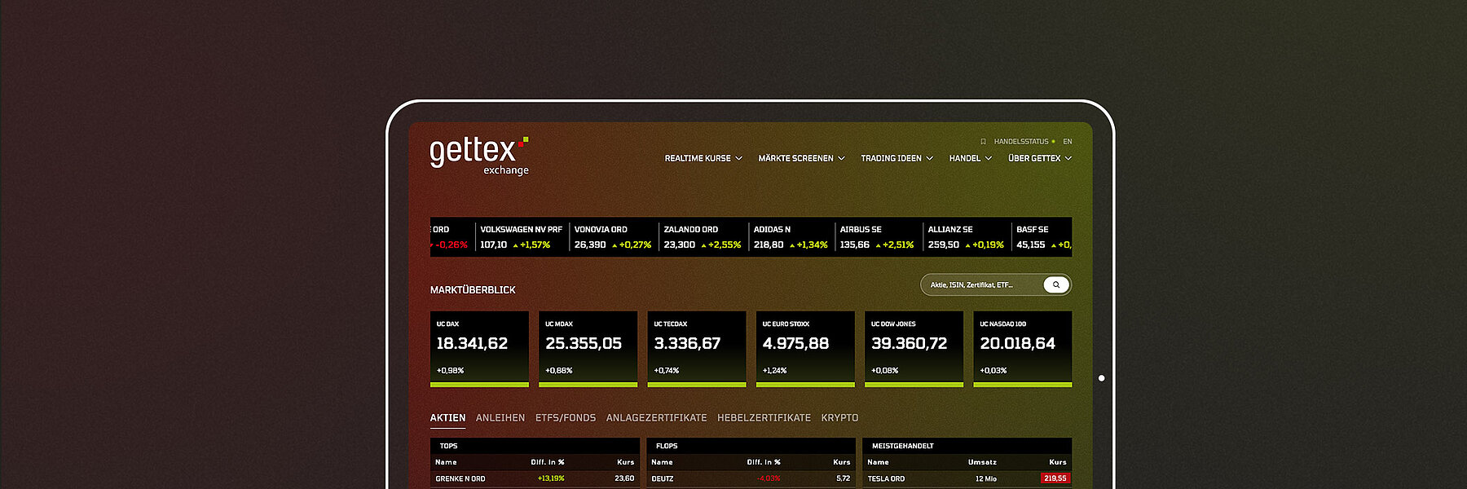The height and width of the screenshot is (489, 1467).
Task: Click the gettex exchange logo
Action: pos(479,155)
